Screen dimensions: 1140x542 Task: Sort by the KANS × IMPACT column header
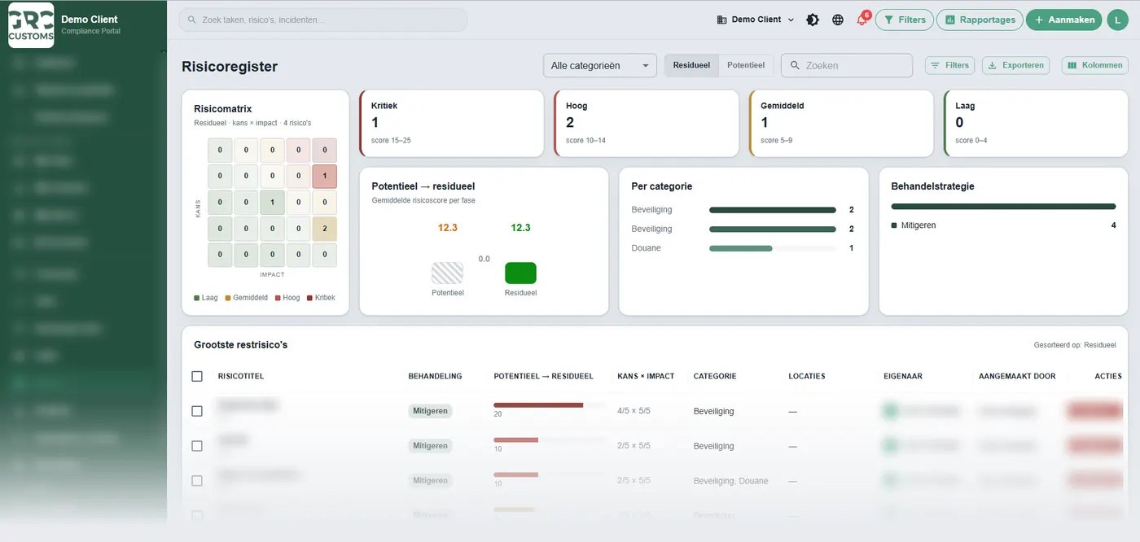[x=646, y=376]
